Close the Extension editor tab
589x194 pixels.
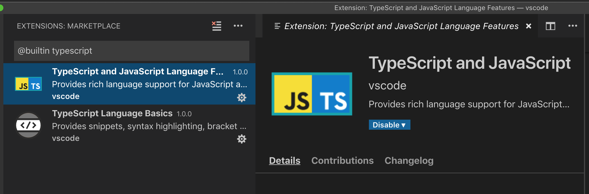[x=529, y=26]
